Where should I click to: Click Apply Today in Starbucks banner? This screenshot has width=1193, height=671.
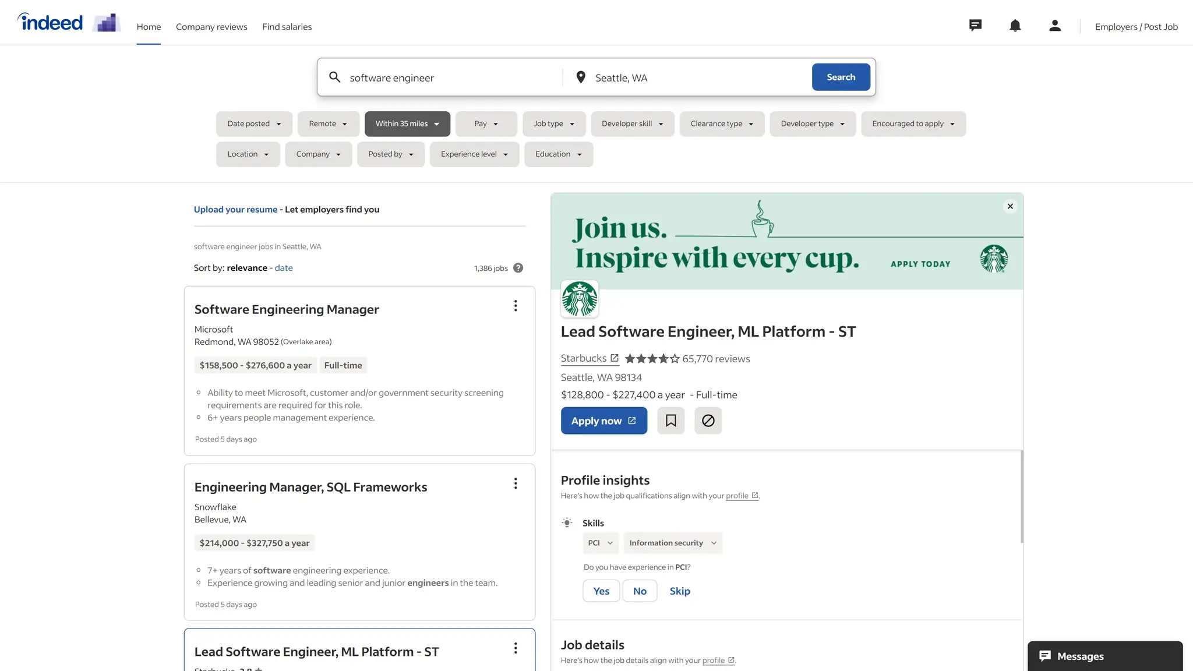pos(920,264)
